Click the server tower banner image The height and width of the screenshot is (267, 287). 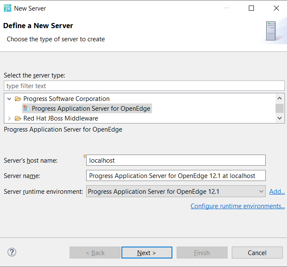point(271,31)
